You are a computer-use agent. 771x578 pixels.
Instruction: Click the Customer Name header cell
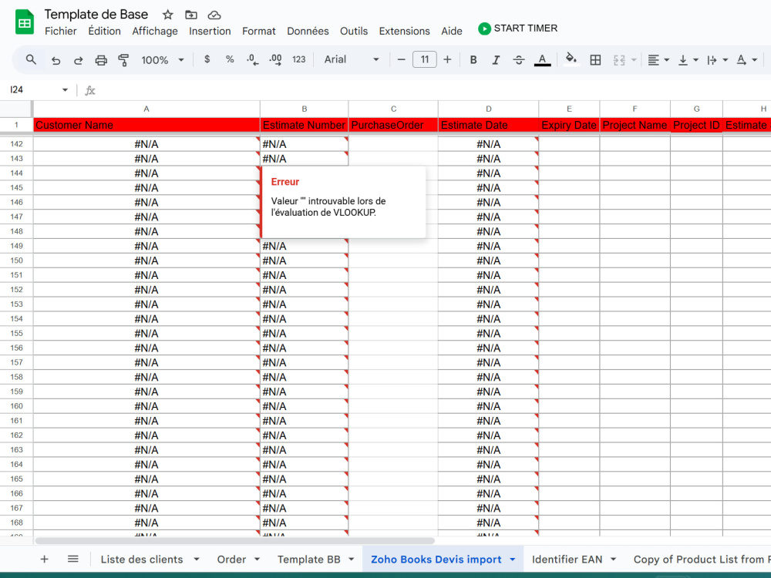(x=146, y=125)
